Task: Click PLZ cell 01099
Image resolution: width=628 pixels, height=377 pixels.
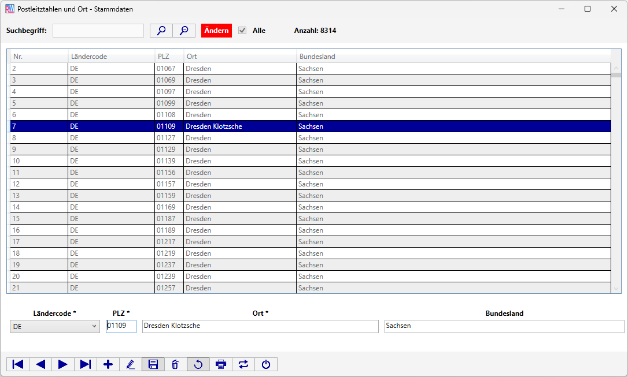Action: pos(169,103)
